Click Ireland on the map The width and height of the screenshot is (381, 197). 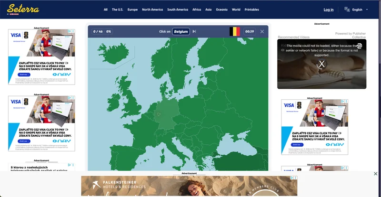112,103
